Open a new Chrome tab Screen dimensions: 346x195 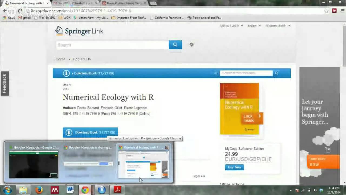point(153,3)
